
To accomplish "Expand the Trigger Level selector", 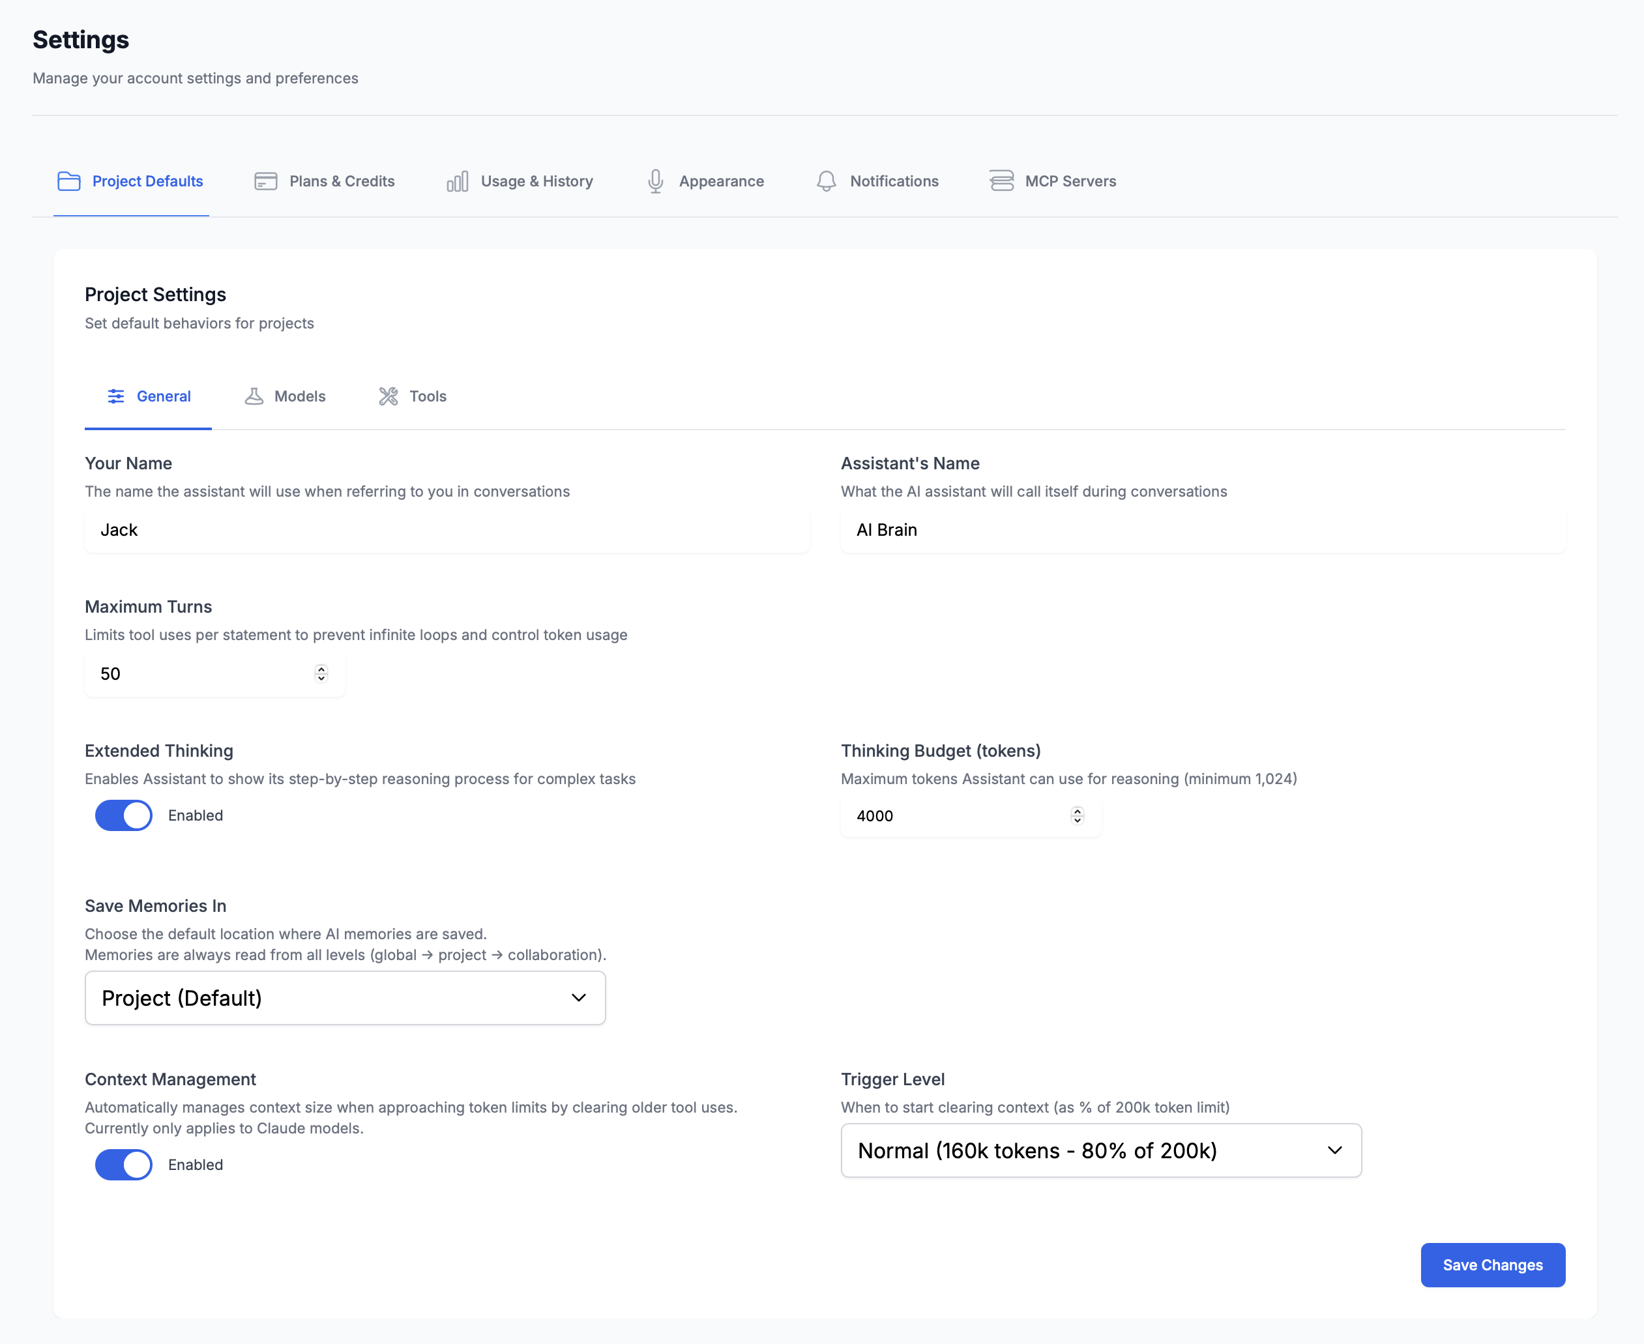I will coord(1100,1150).
